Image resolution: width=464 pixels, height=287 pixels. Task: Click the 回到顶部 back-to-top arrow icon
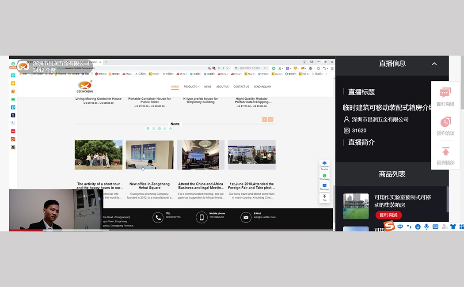coord(445,151)
